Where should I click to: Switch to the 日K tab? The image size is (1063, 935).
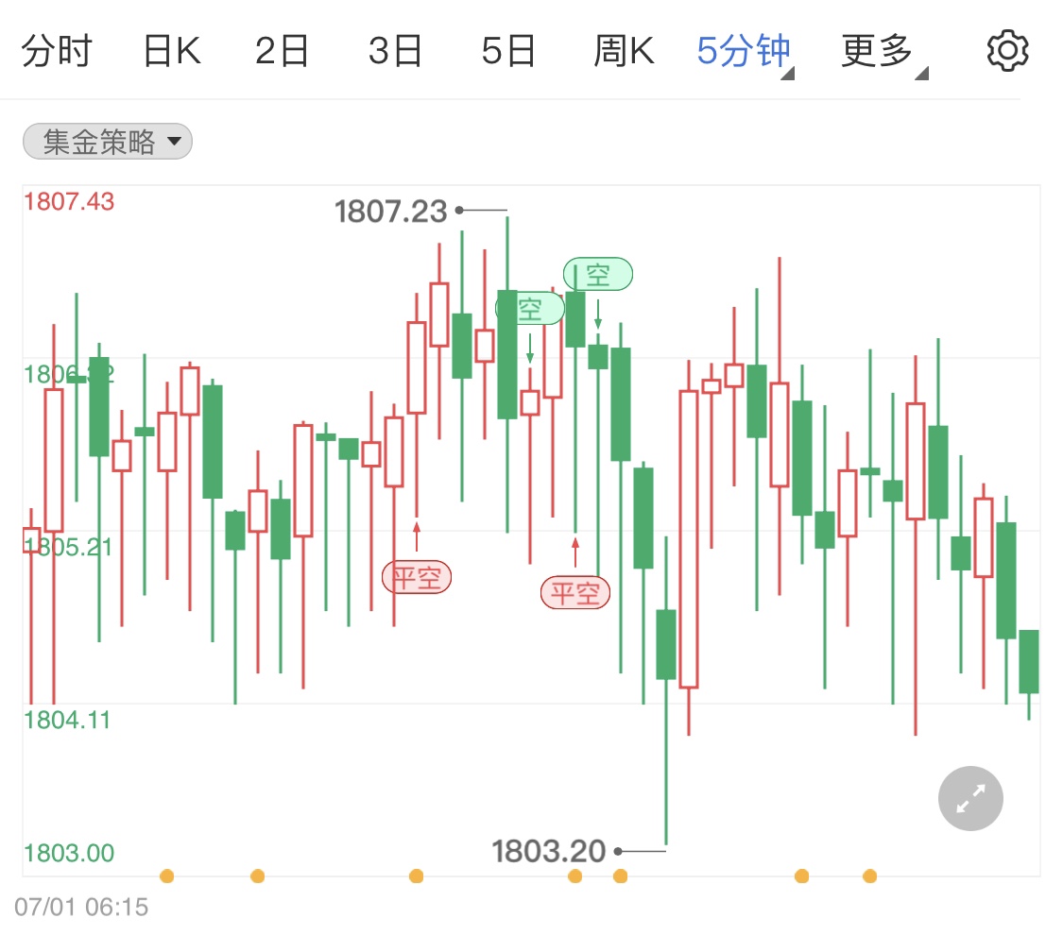tap(172, 51)
